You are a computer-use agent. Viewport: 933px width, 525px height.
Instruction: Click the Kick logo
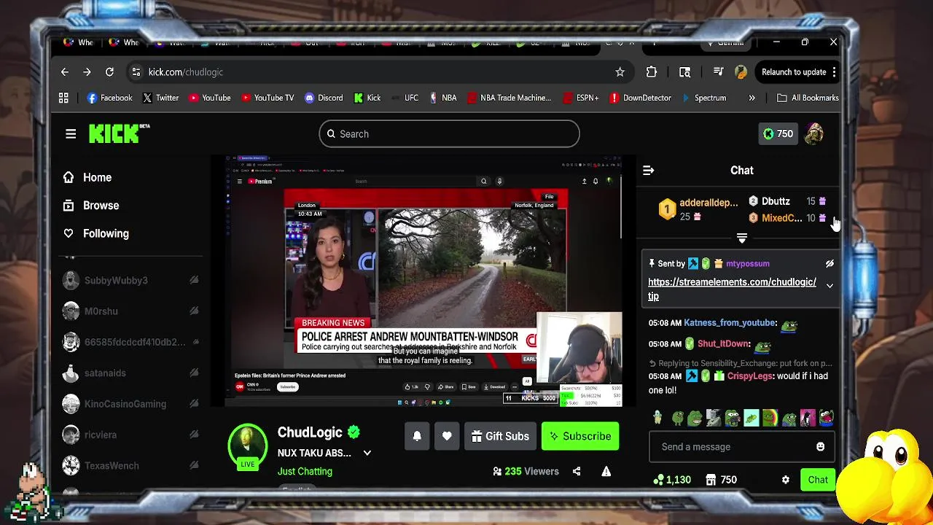(x=119, y=133)
